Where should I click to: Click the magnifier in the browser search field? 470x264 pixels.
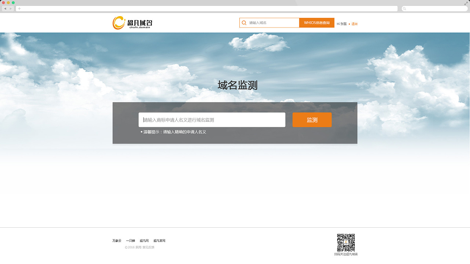pyautogui.click(x=404, y=8)
